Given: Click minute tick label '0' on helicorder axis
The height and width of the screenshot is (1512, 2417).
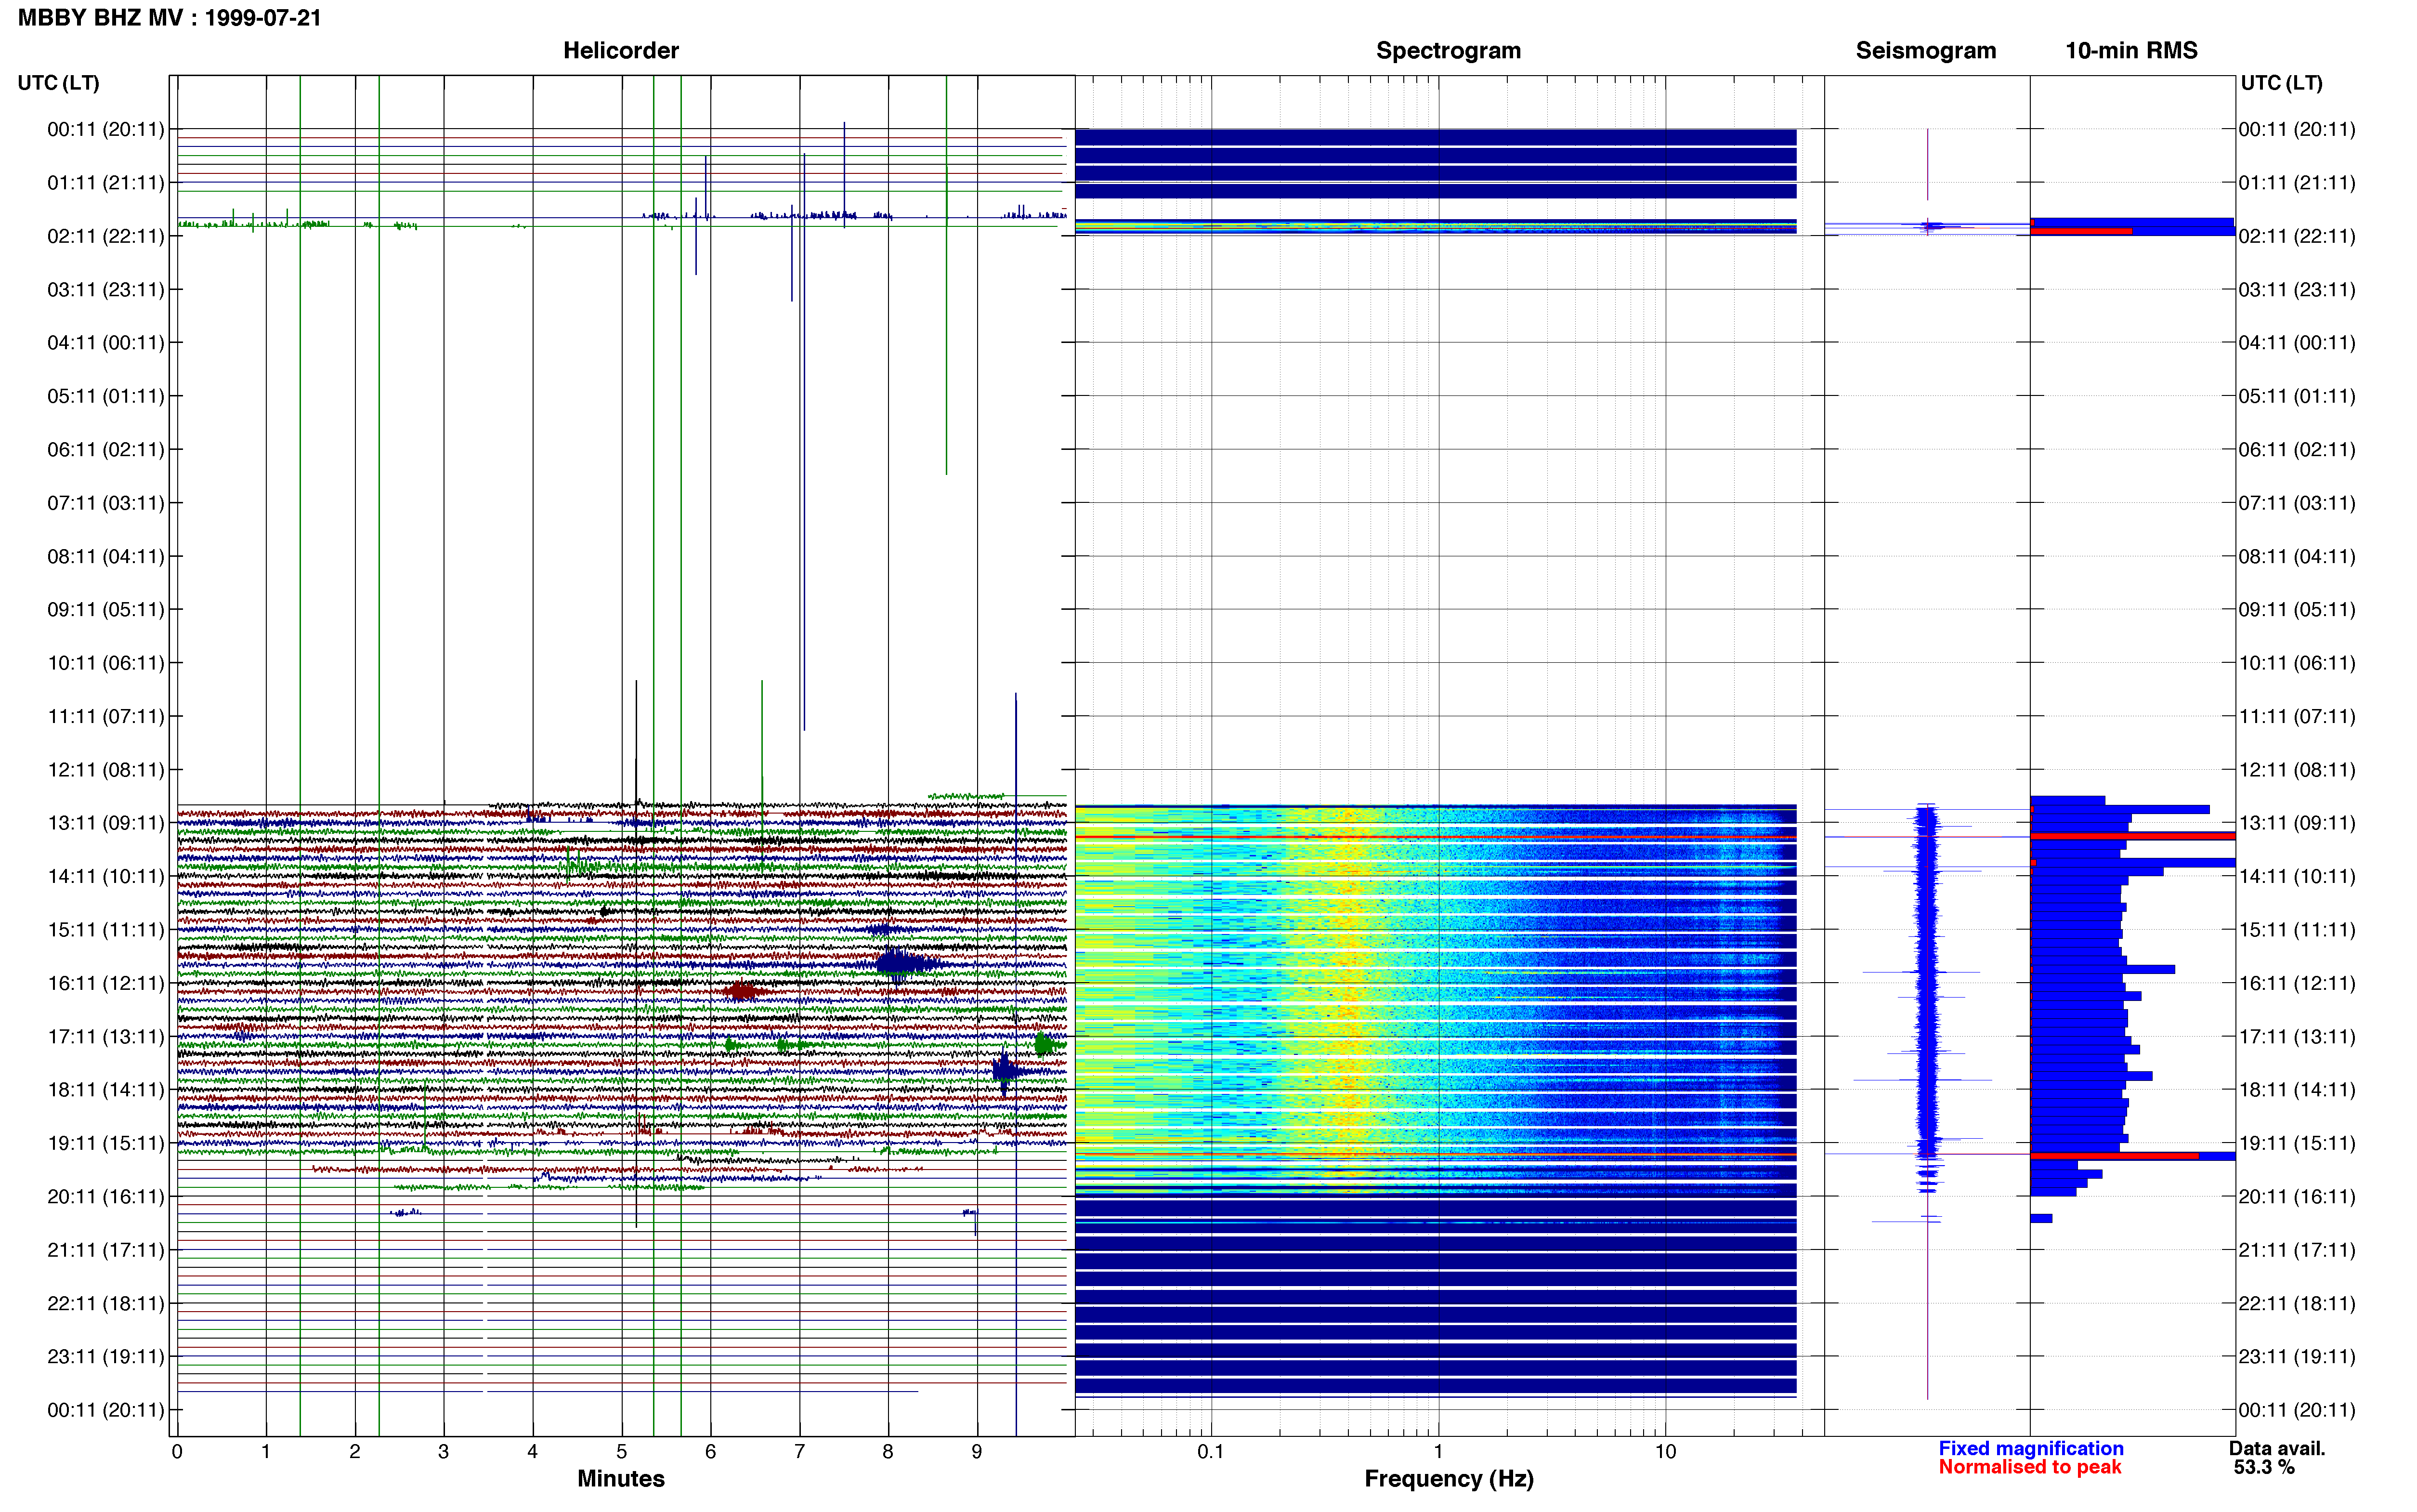Looking at the screenshot, I should click(177, 1452).
